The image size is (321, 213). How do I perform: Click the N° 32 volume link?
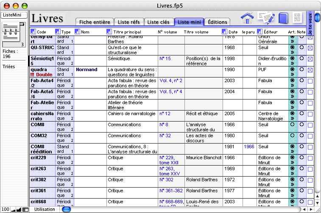165,136
